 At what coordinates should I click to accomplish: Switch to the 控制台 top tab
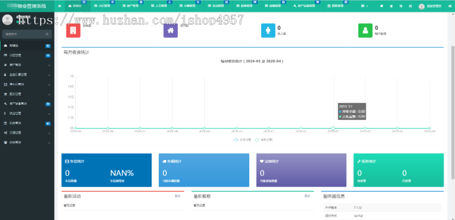pos(77,6)
